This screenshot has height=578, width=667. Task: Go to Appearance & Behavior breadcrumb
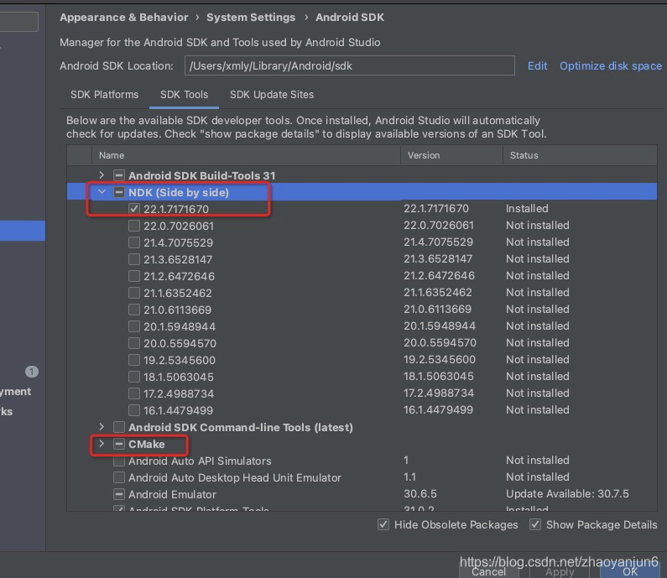point(124,18)
